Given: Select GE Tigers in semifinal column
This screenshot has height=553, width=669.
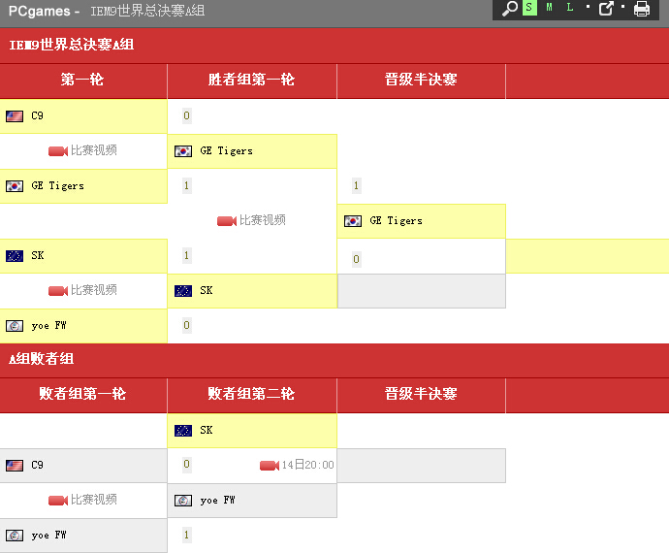Looking at the screenshot, I should (x=396, y=220).
